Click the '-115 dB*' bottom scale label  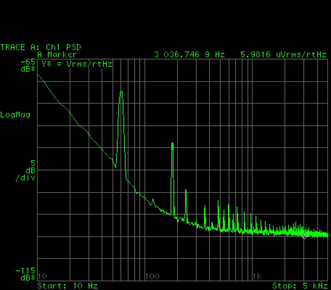point(25,274)
